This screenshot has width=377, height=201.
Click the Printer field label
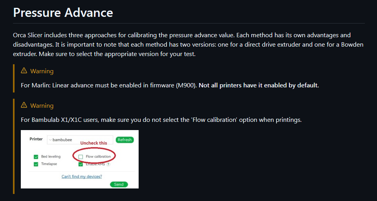click(36, 139)
